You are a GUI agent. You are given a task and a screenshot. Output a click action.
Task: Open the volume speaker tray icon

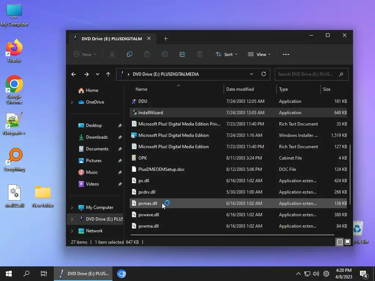pos(316,274)
